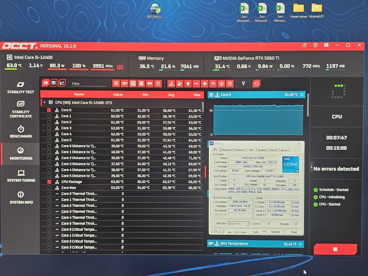Viewport: 368px width, 276px height.
Task: Show power plug sensors filter icon
Action: point(188,84)
